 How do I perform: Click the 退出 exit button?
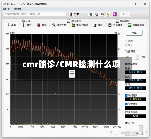pos(124,14)
